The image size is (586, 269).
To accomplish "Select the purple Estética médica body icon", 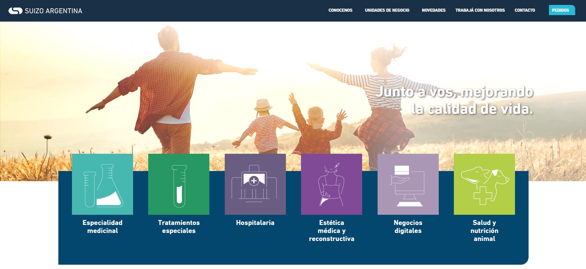I will [x=332, y=184].
